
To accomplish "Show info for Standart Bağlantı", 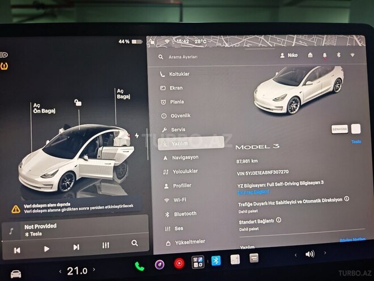I will (278, 220).
